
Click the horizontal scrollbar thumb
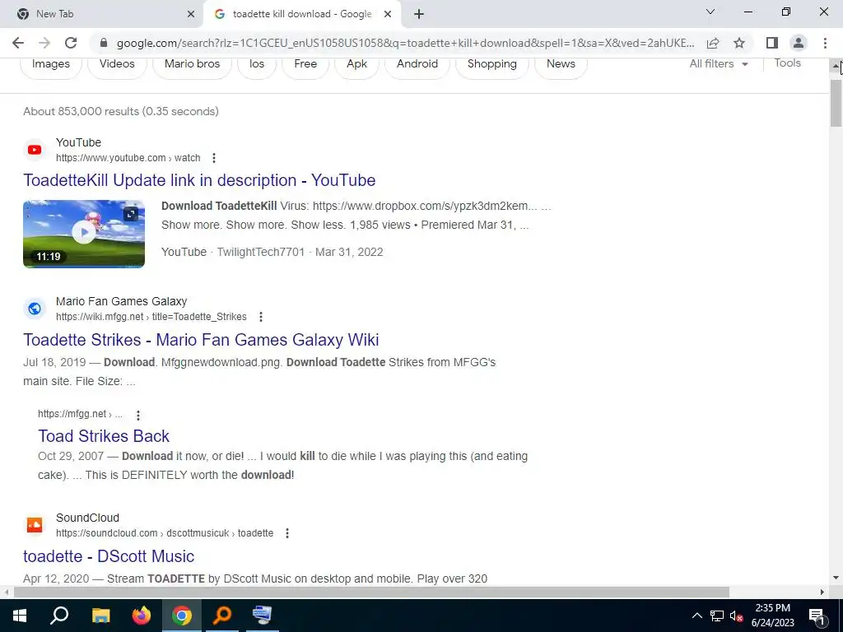371,592
